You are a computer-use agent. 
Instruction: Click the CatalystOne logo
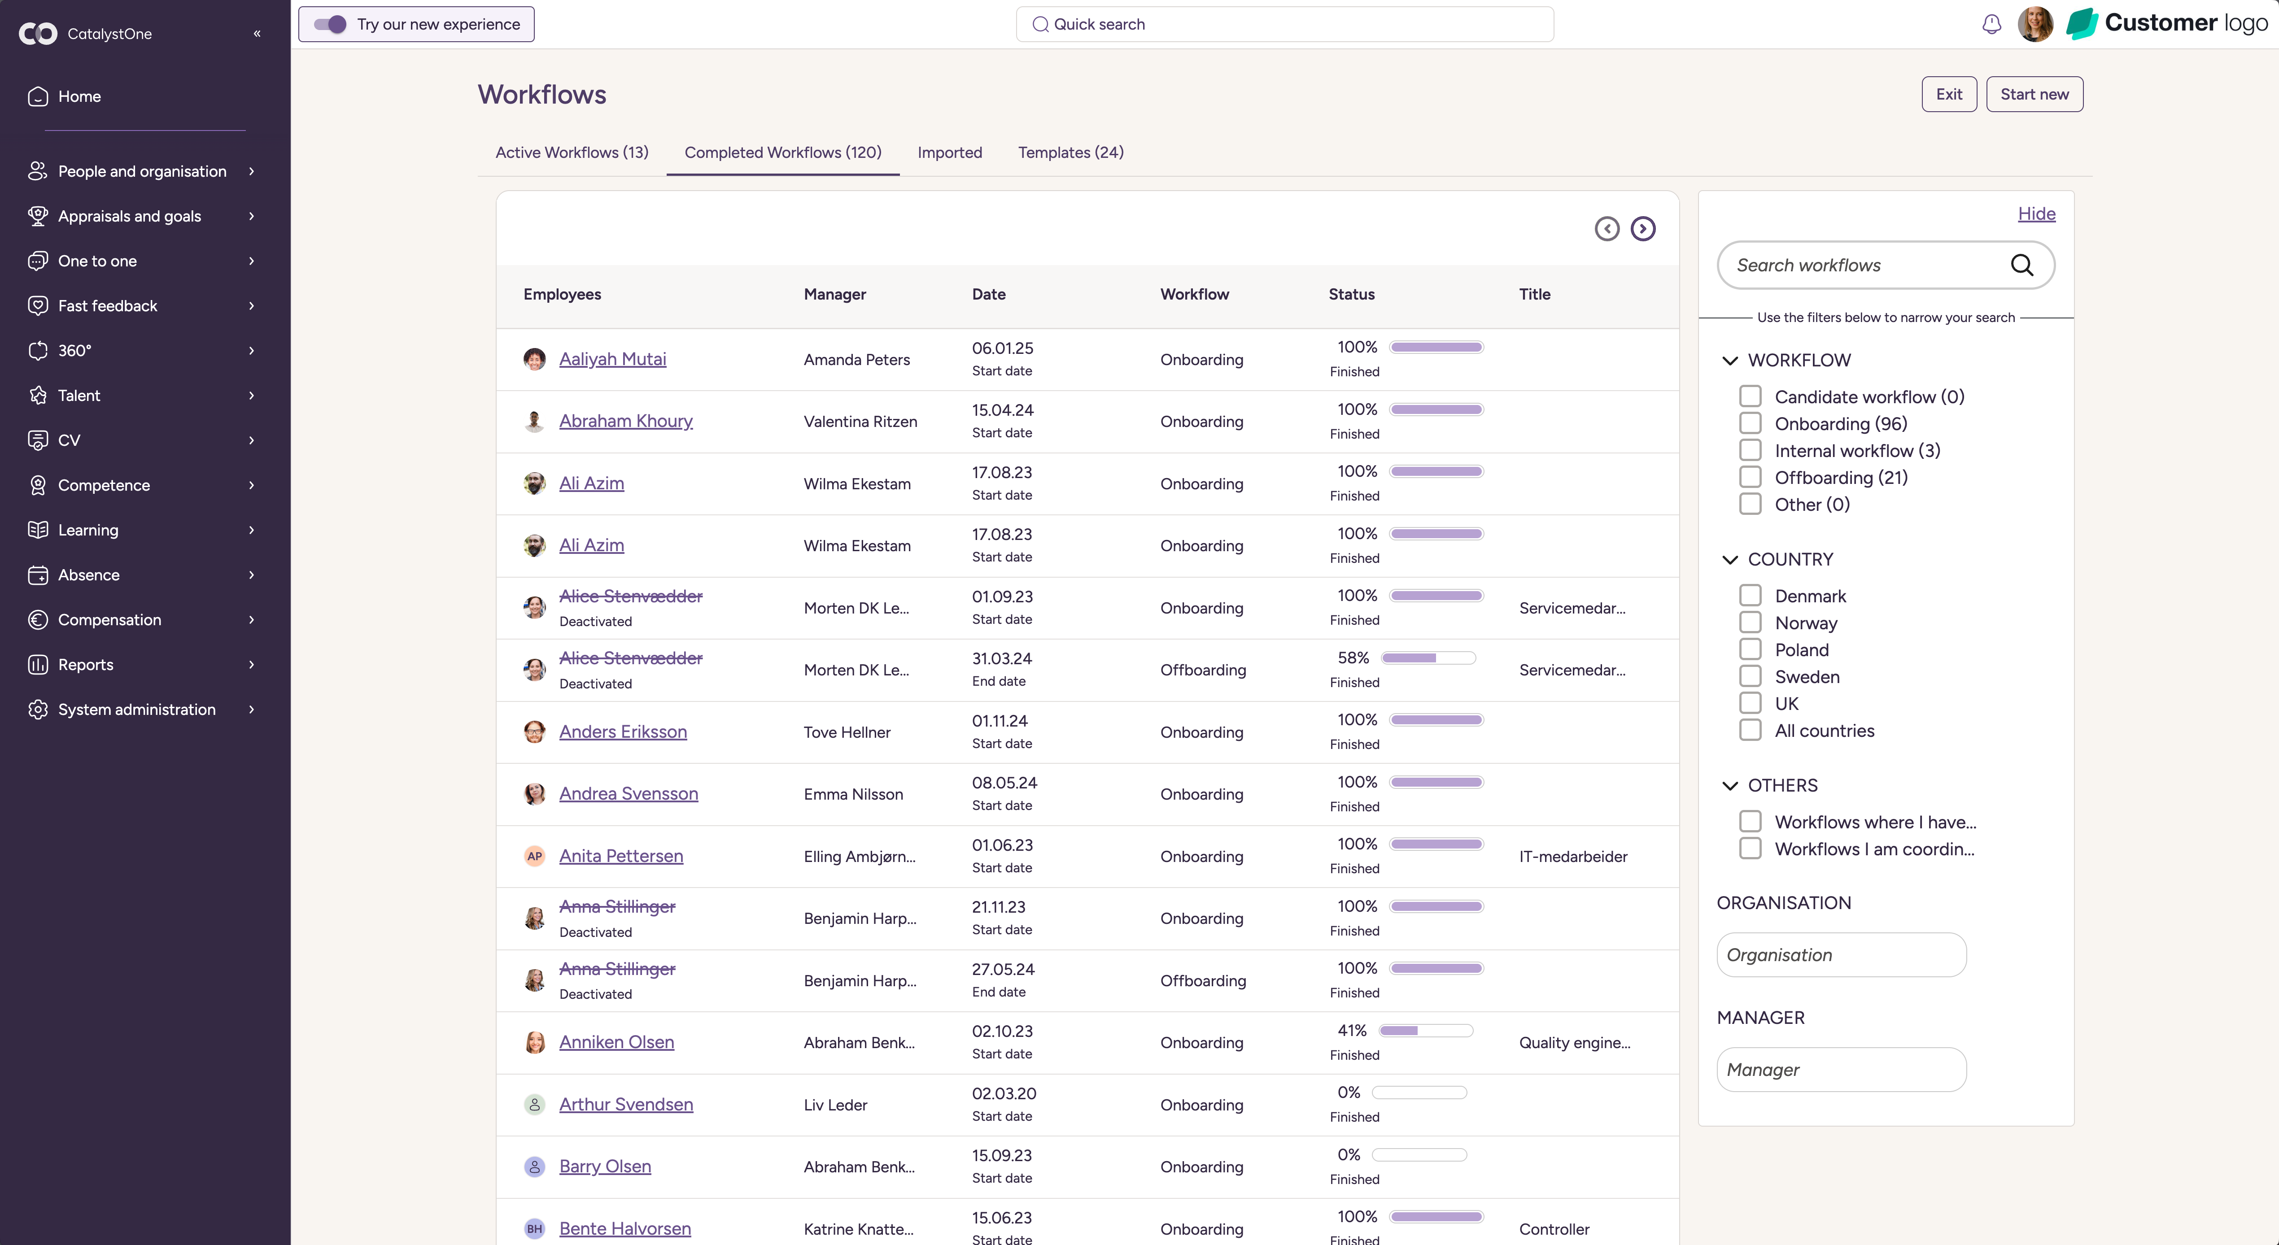coord(38,34)
